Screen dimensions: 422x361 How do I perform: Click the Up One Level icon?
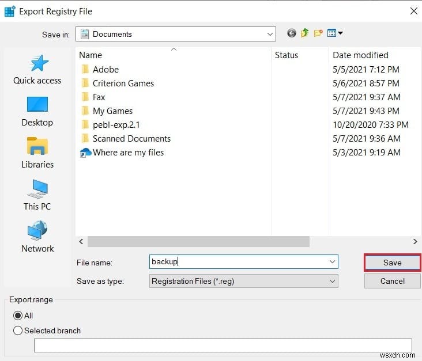click(x=304, y=33)
